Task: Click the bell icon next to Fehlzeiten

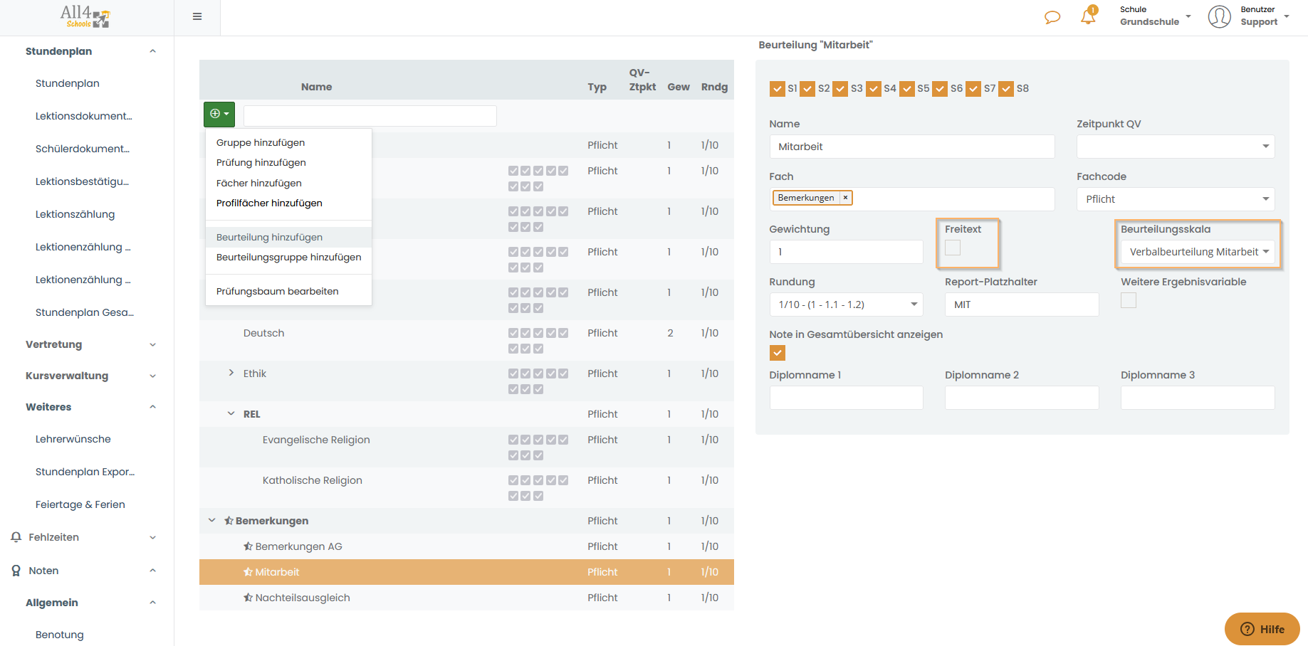Action: click(16, 537)
